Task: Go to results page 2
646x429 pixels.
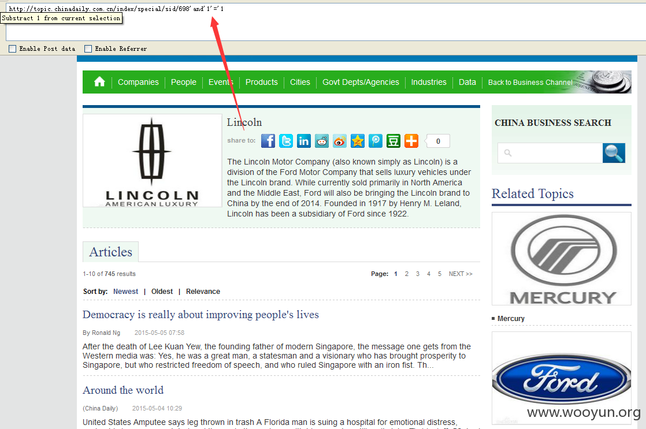Action: point(407,274)
